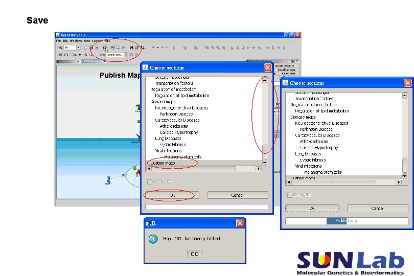Viewport: 414px width, 276px height.
Task: Open the zoom percentage dropdown arrow
Action: tap(78, 48)
